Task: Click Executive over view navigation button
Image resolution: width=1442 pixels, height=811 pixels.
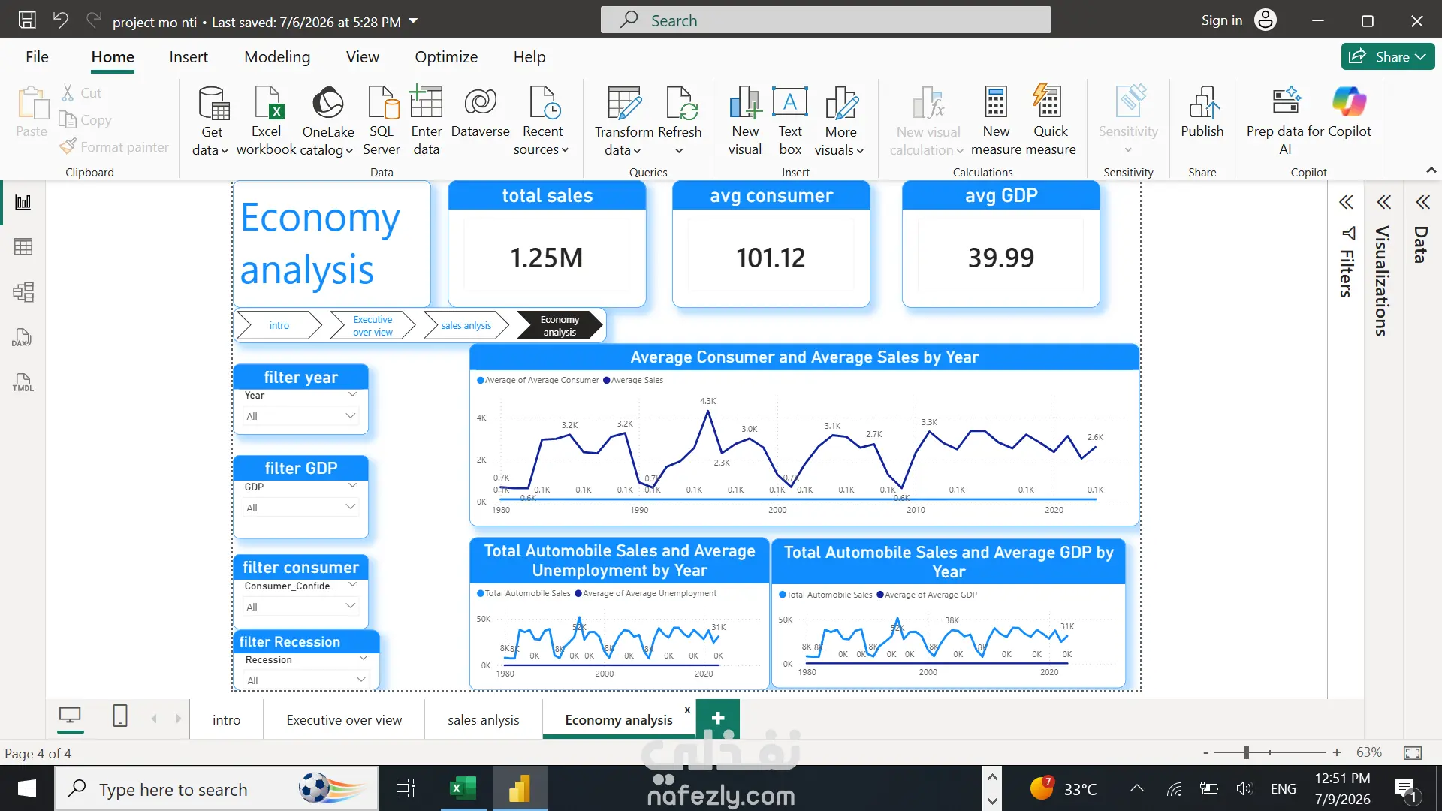Action: (373, 325)
